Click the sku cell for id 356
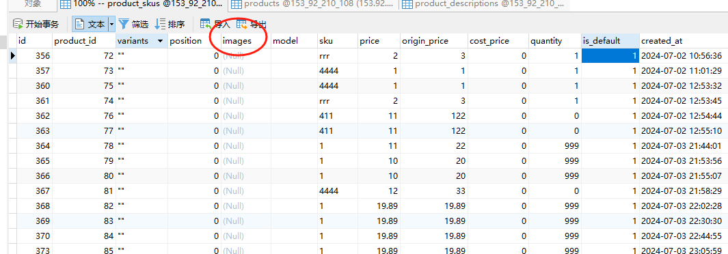 (338, 55)
